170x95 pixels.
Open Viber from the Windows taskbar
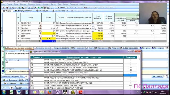(57, 92)
